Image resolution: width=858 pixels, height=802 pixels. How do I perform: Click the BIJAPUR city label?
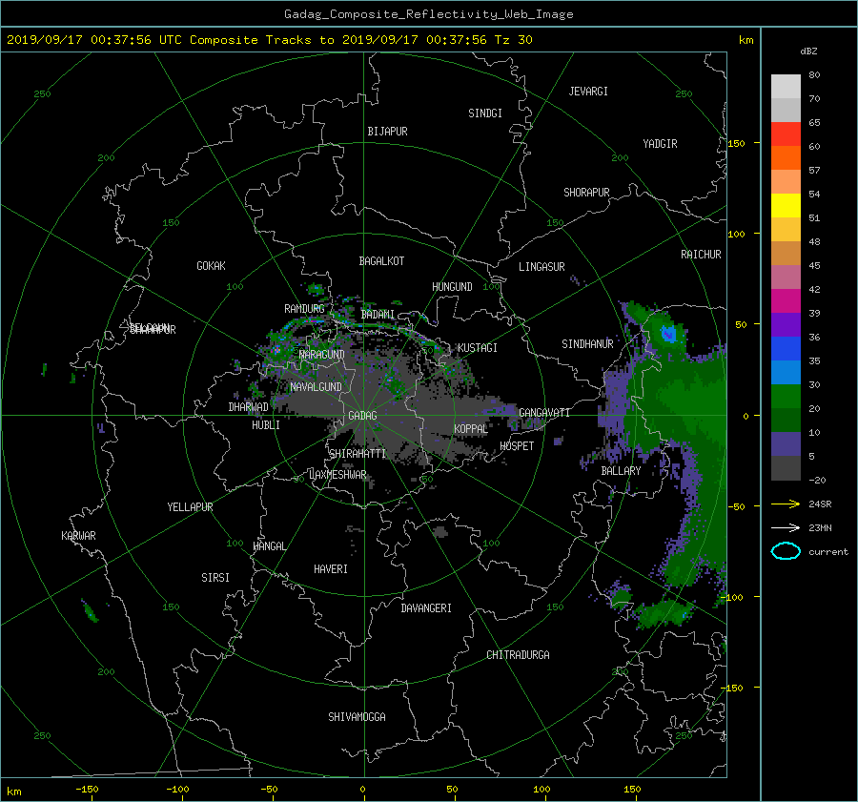coord(387,132)
